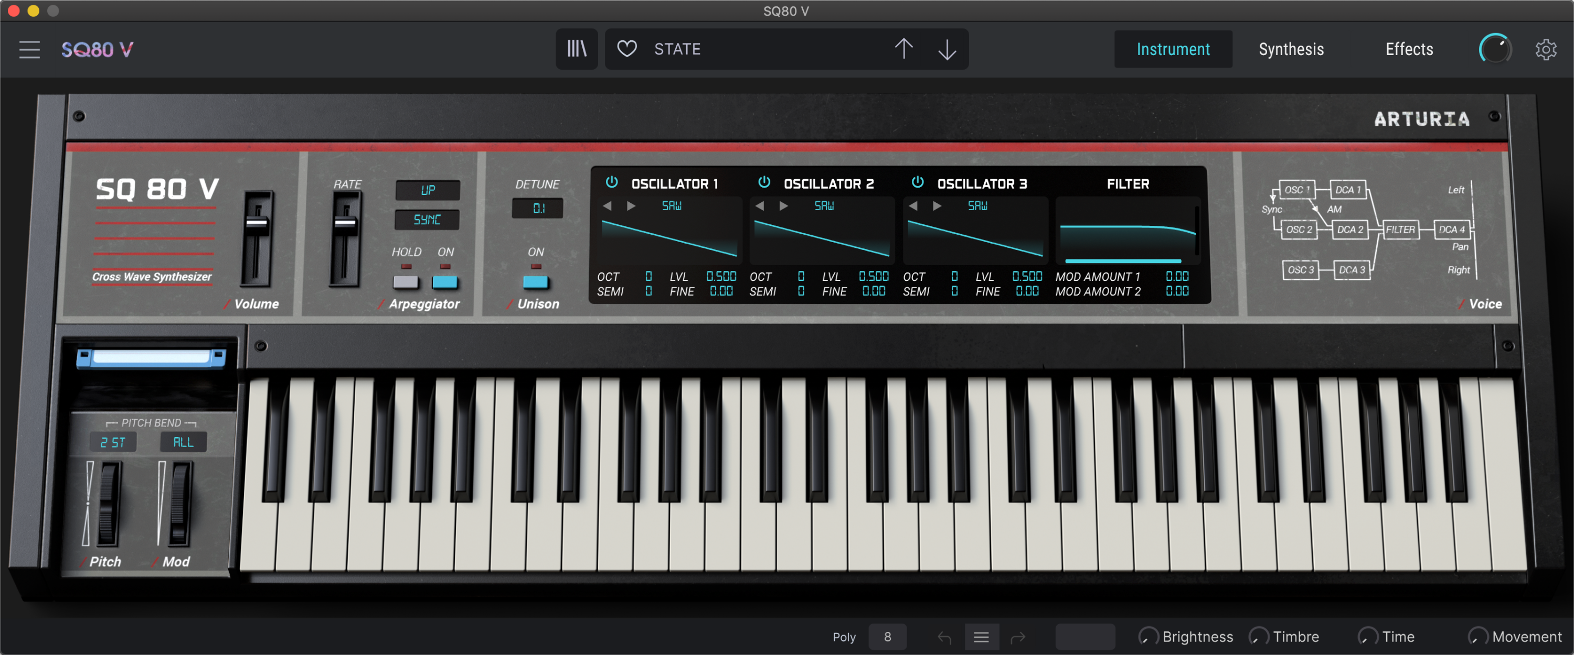Viewport: 1574px width, 655px height.
Task: Select next waveform for Oscillator 1
Action: (631, 206)
